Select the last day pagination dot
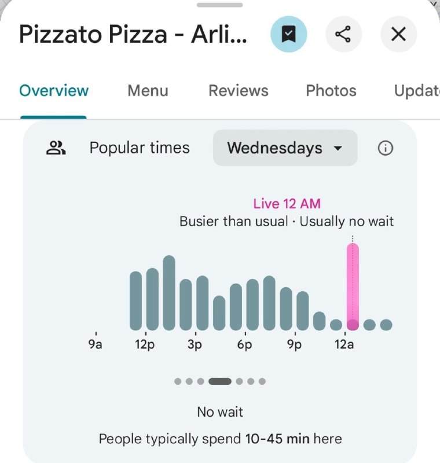 [x=262, y=381]
